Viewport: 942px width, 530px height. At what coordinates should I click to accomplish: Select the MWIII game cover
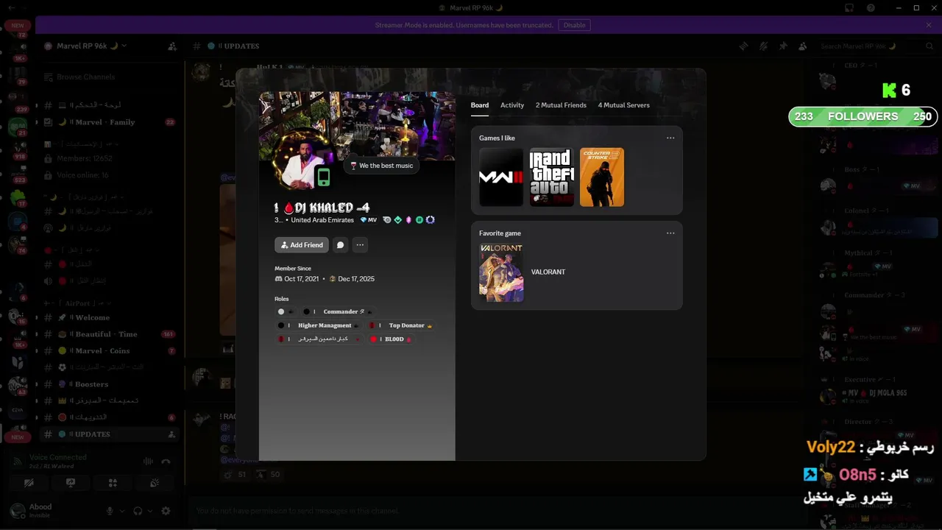tap(501, 177)
